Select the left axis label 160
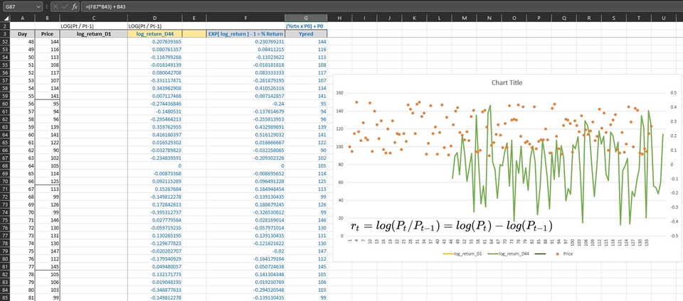Viewport: 683px width, 301px height. (x=340, y=93)
